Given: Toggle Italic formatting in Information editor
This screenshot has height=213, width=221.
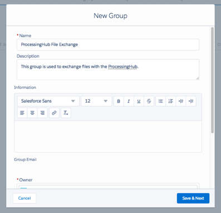Looking at the screenshot, I should click(x=129, y=101).
